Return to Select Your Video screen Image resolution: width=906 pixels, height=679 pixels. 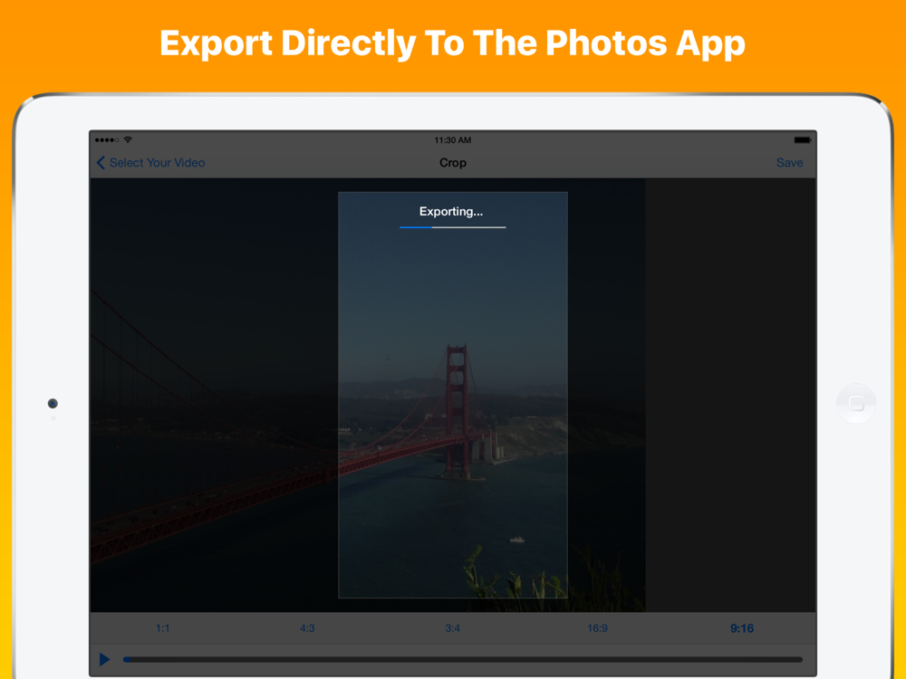(x=157, y=163)
